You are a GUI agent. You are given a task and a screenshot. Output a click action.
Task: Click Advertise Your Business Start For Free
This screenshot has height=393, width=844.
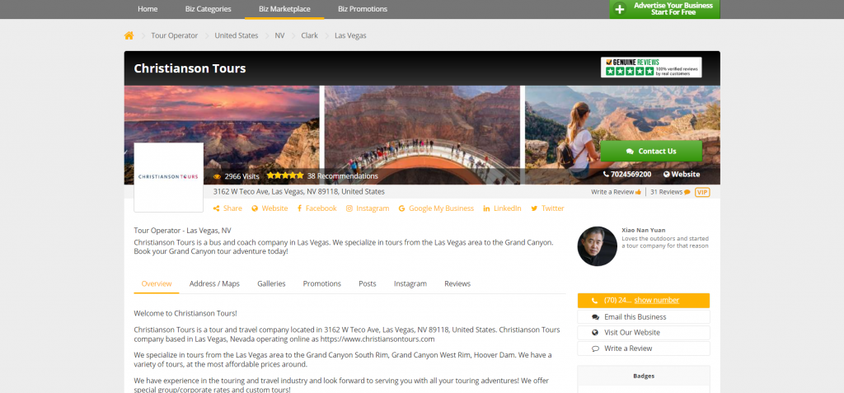tap(664, 9)
